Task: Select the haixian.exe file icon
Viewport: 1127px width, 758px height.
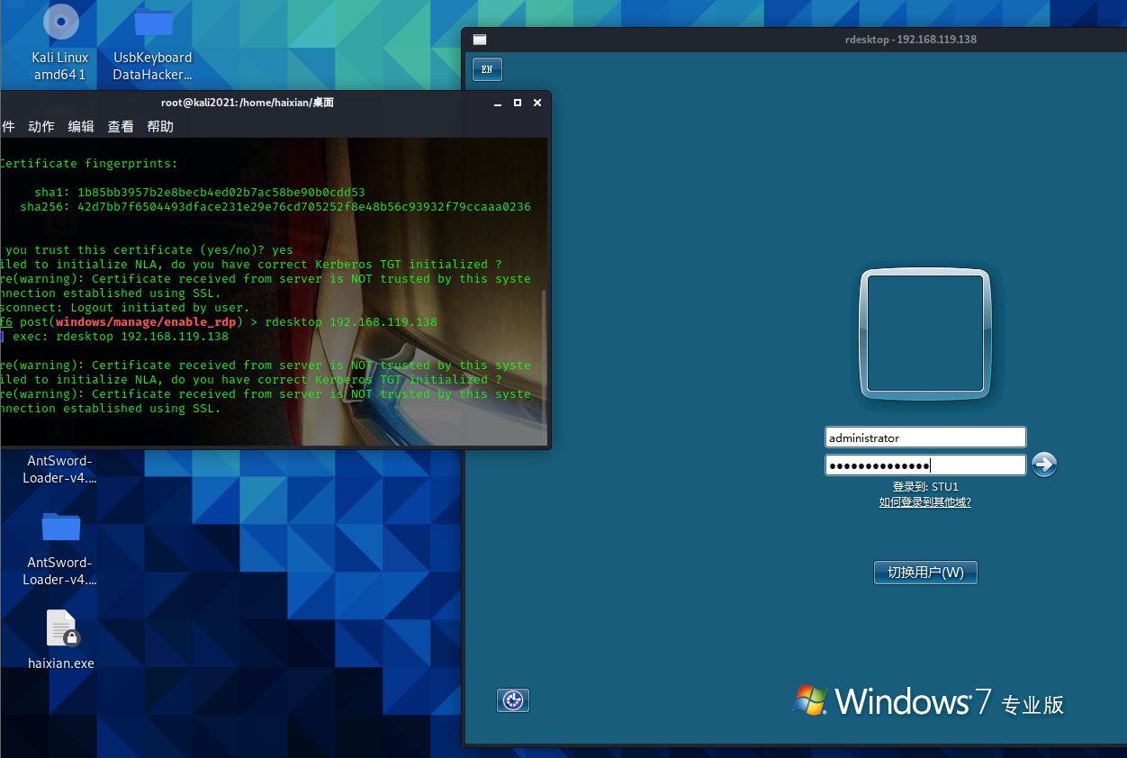Action: coord(61,628)
